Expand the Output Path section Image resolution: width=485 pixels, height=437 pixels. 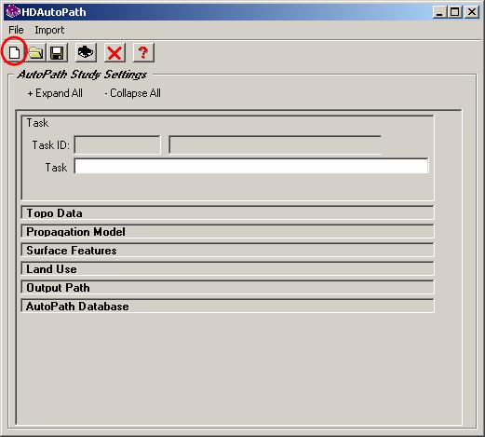(x=227, y=288)
